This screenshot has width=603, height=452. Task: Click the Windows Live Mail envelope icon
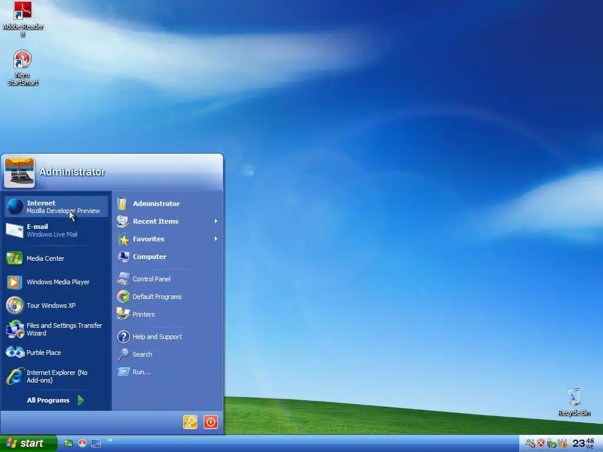(15, 231)
